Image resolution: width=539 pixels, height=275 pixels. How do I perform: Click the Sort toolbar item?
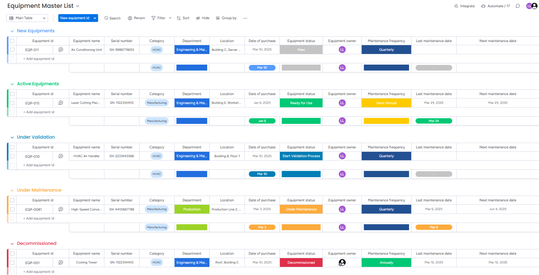click(x=183, y=18)
